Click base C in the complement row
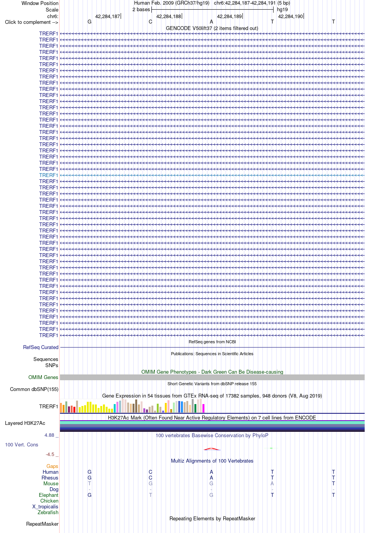Image resolution: width=365 pixels, height=533 pixels. pos(151,22)
